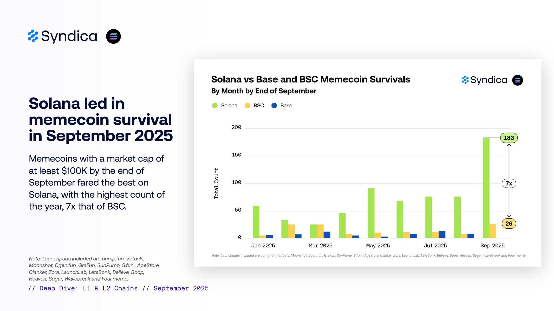This screenshot has width=554, height=311.
Task: Click the Solana logo icon beside the top-left Syndica logo
Action: [113, 36]
